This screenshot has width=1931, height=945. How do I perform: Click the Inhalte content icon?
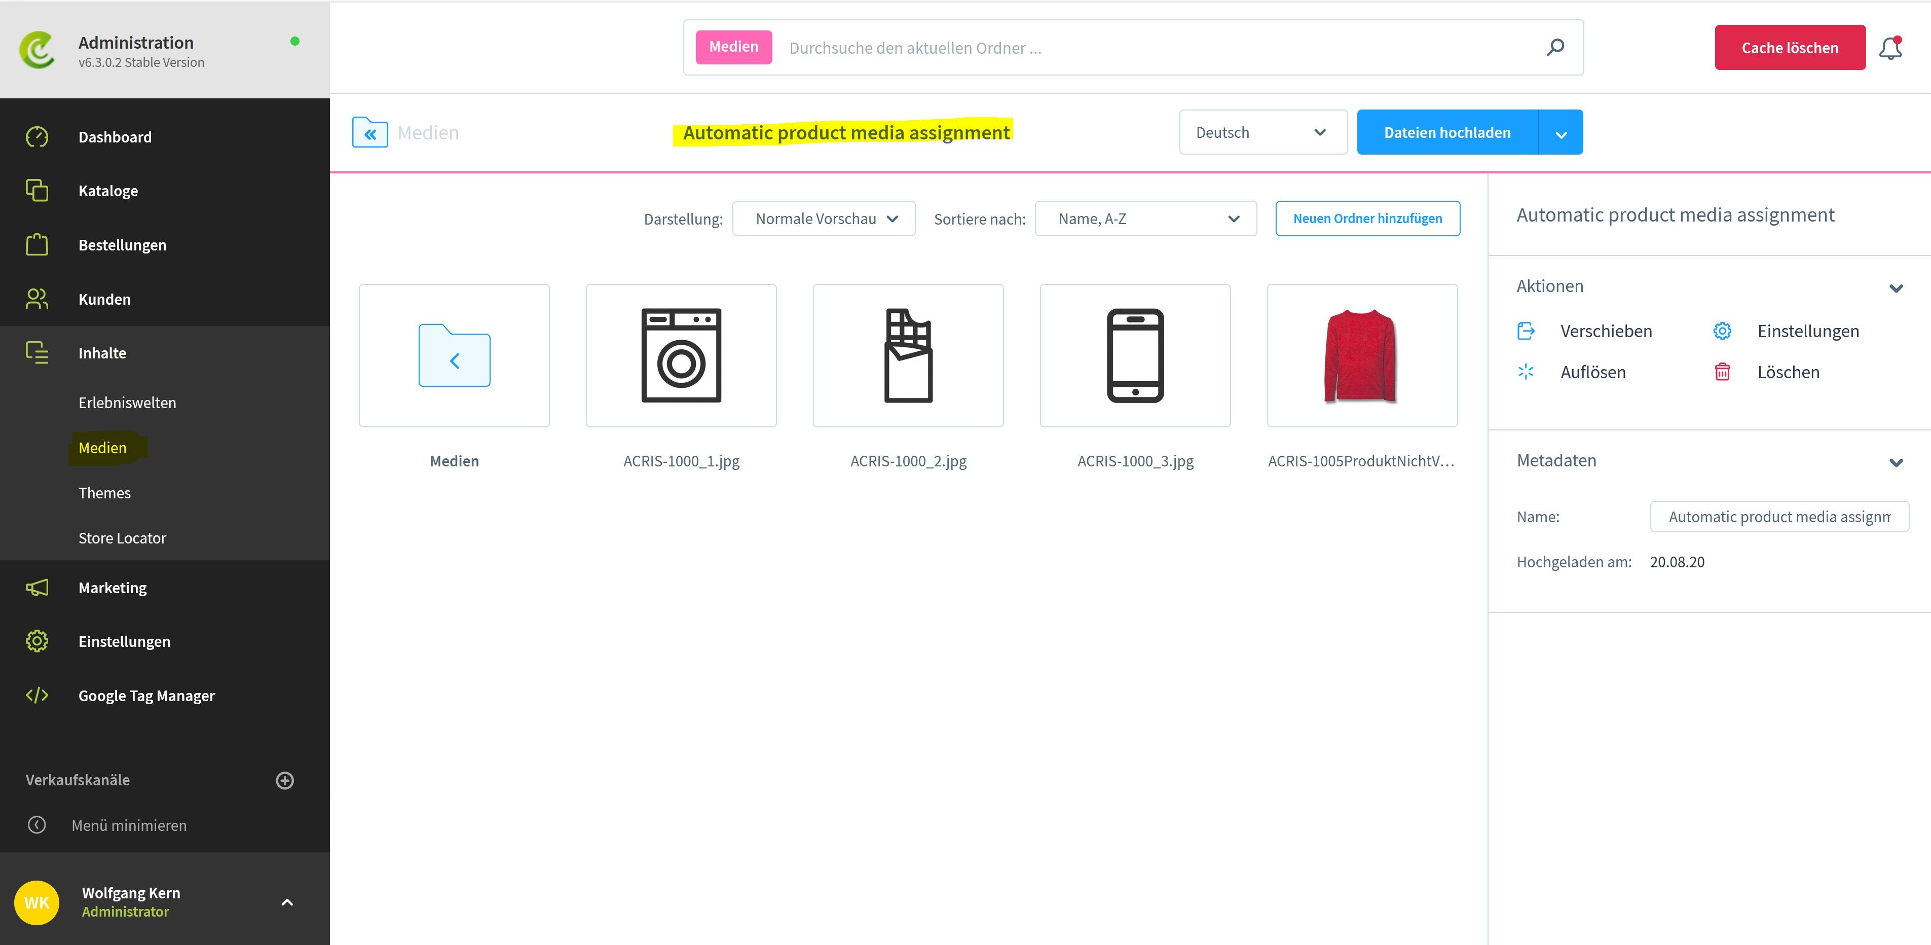36,352
